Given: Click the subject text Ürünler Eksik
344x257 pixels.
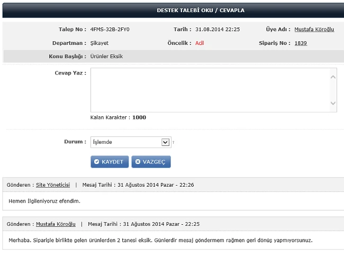Looking at the screenshot, I should pyautogui.click(x=107, y=56).
